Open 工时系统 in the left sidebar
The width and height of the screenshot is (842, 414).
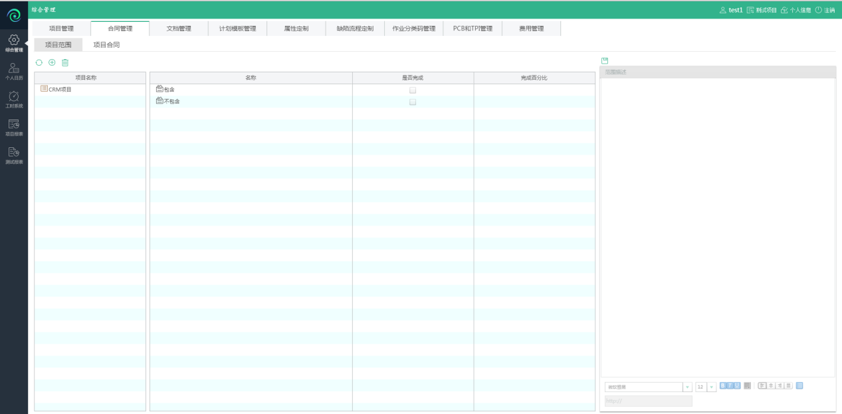[x=14, y=100]
